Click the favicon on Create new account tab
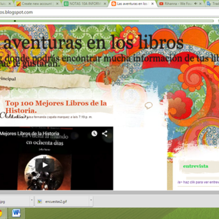 tap(19, 4)
